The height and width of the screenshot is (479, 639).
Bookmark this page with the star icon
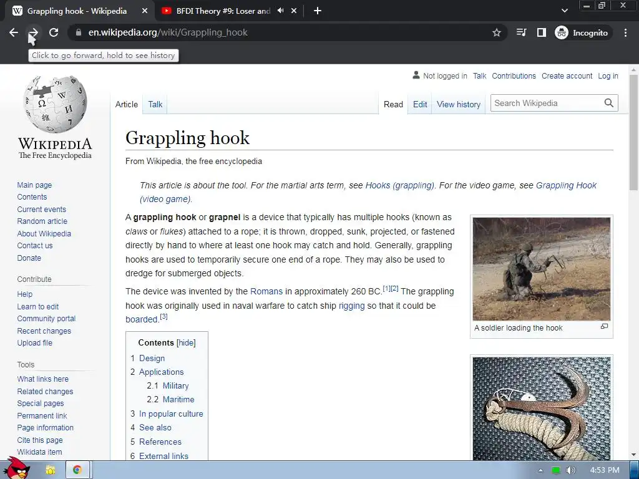pos(496,32)
